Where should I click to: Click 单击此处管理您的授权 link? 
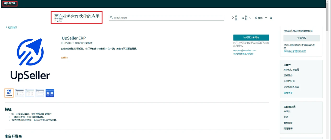[295, 51]
